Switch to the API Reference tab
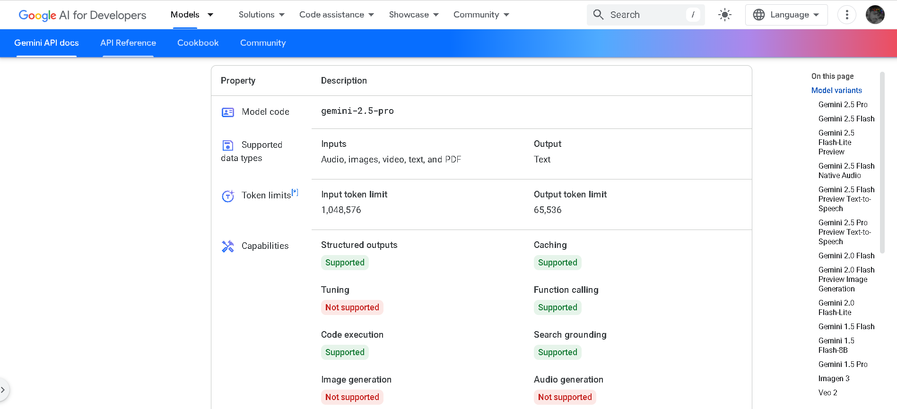 pyautogui.click(x=128, y=43)
